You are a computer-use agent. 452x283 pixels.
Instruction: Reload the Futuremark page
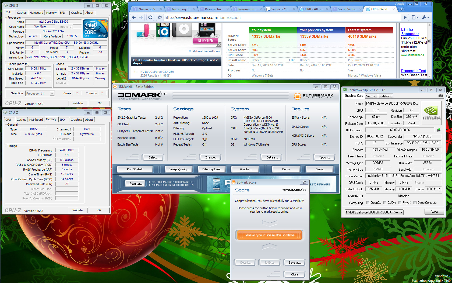(150, 18)
